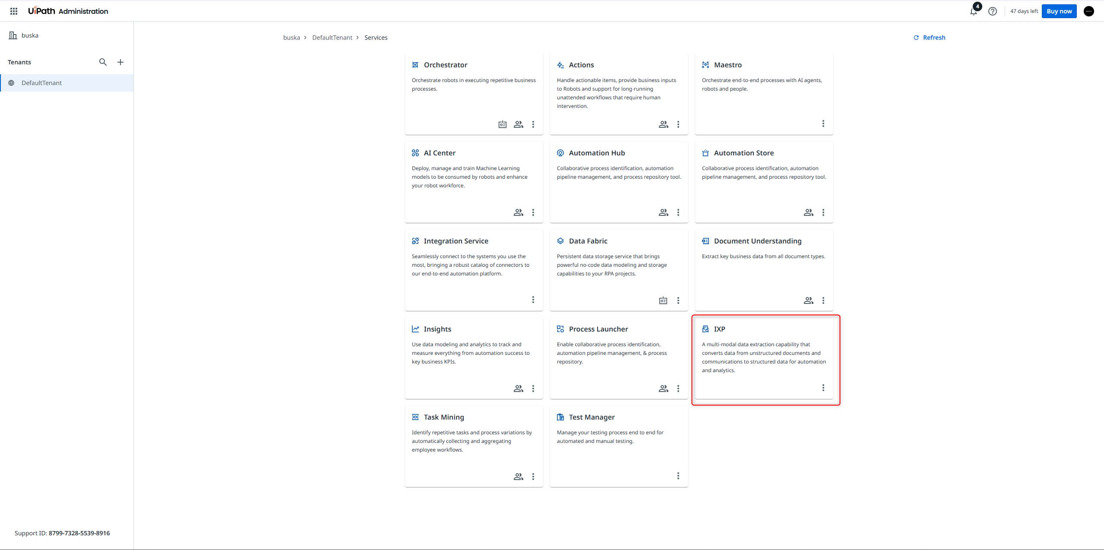
Task: Open the IXP card's three-dot menu
Action: click(823, 388)
